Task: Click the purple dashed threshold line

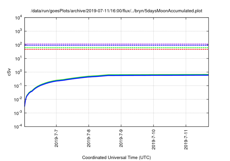Action: pos(116,44)
